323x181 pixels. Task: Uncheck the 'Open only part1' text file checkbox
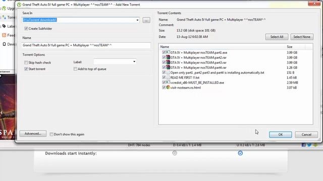[164, 72]
